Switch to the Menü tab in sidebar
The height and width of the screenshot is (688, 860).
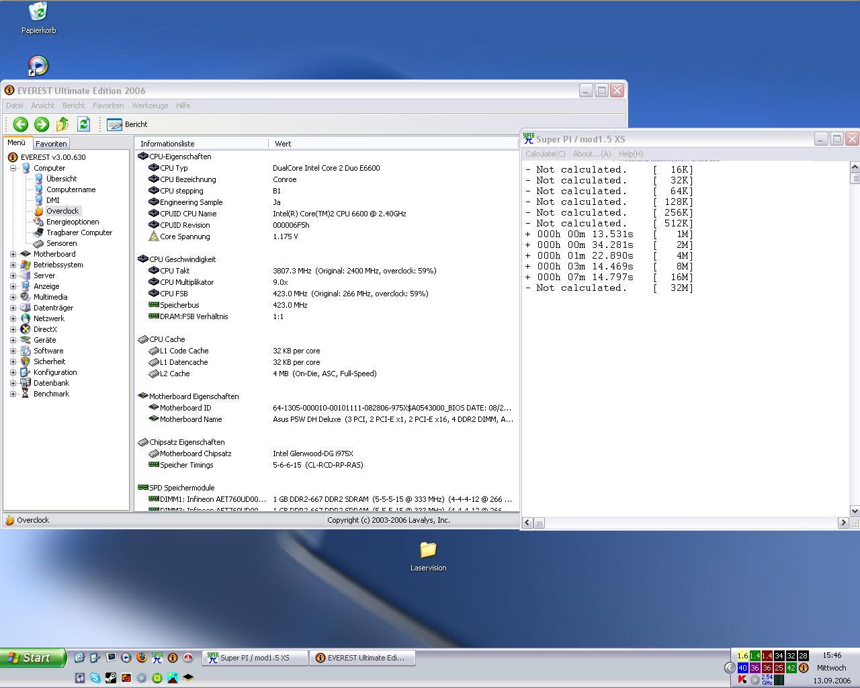tap(16, 142)
